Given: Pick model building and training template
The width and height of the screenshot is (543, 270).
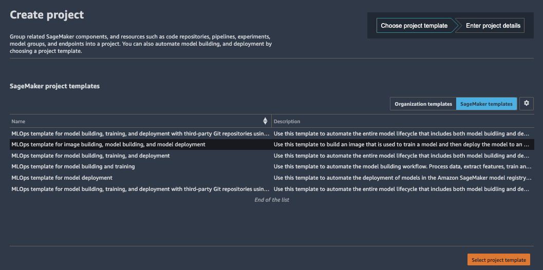Looking at the screenshot, I should pos(73,167).
